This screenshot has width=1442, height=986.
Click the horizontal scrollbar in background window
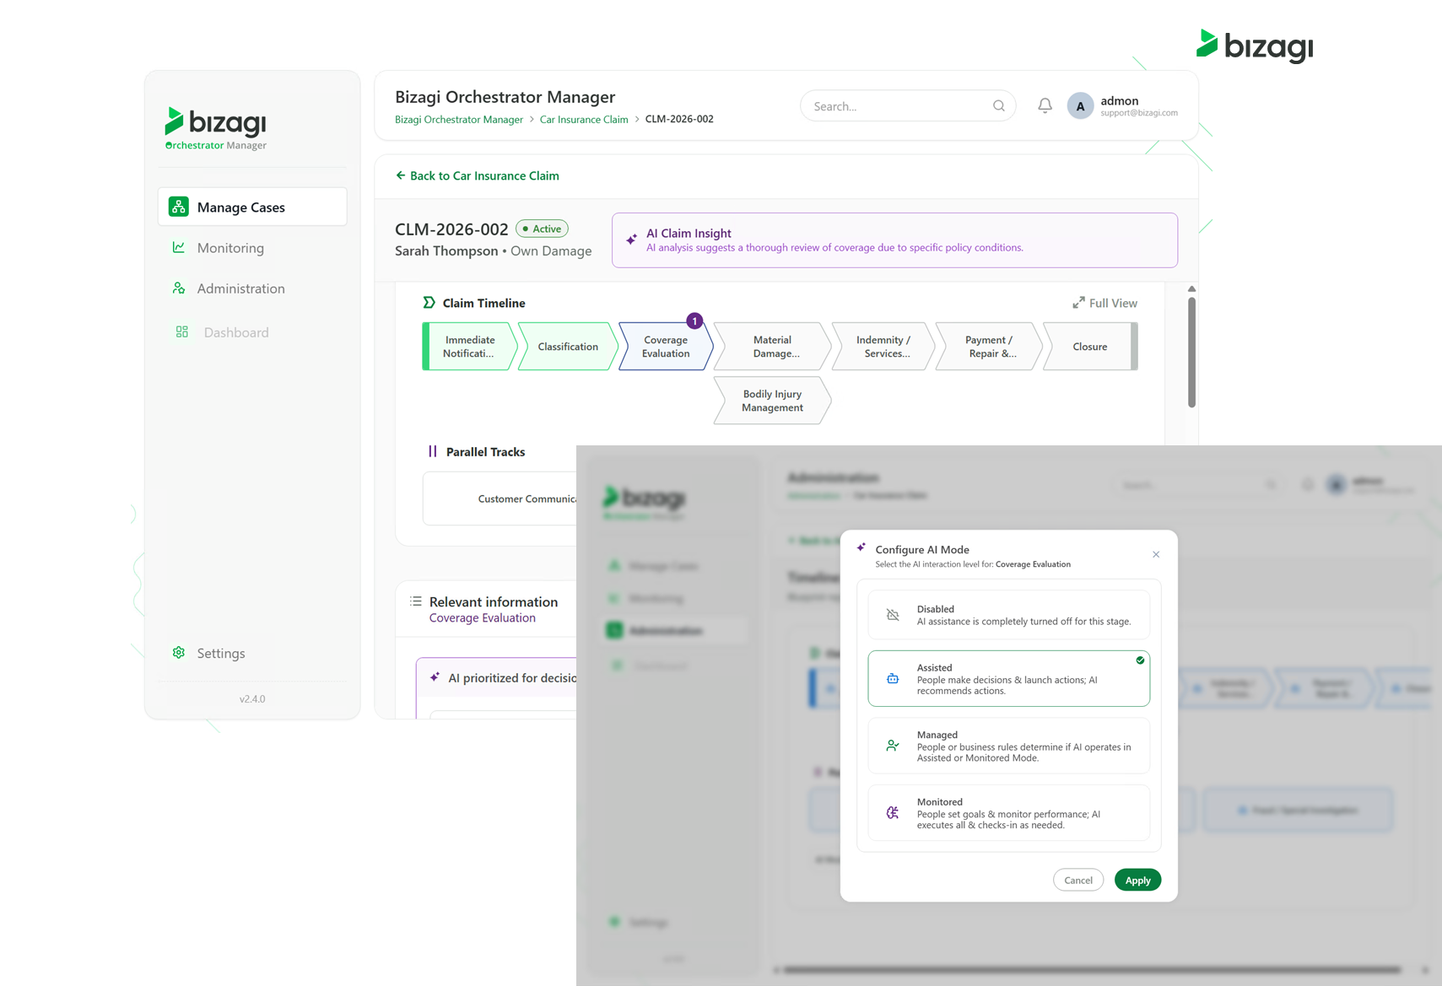pos(1092,970)
